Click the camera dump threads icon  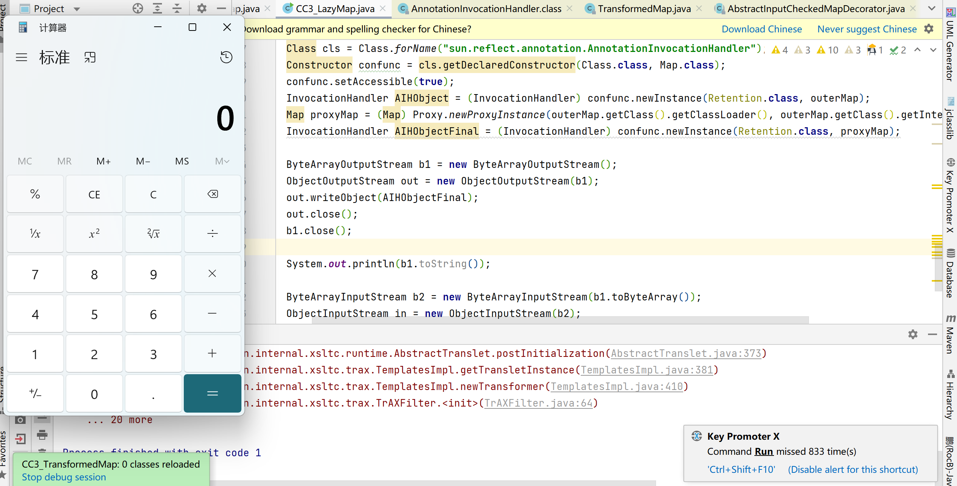pyautogui.click(x=20, y=419)
